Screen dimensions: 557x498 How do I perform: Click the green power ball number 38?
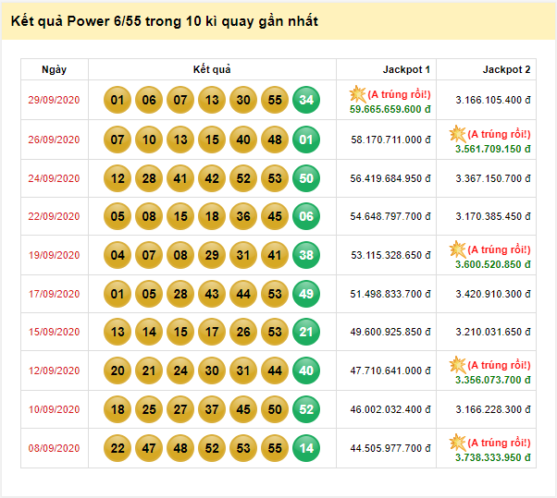click(x=306, y=255)
